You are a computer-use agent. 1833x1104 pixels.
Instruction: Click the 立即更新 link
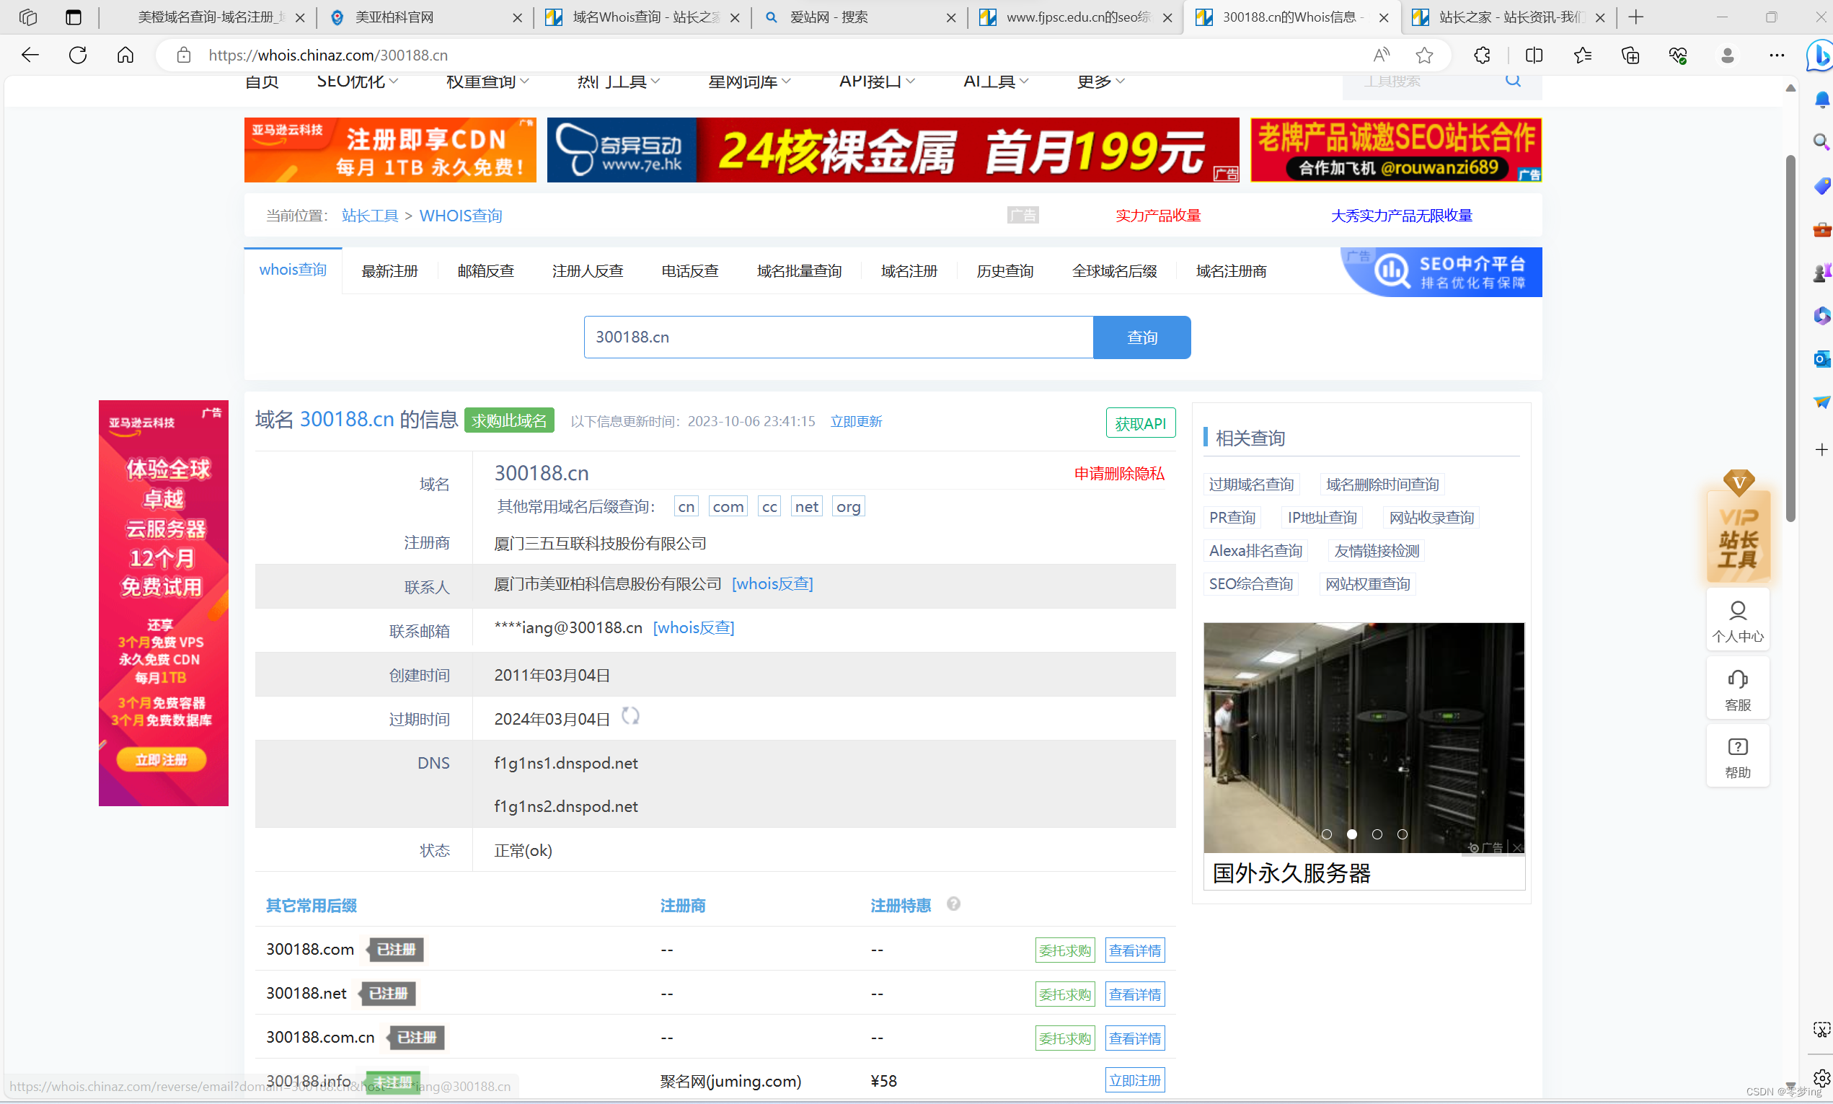855,422
